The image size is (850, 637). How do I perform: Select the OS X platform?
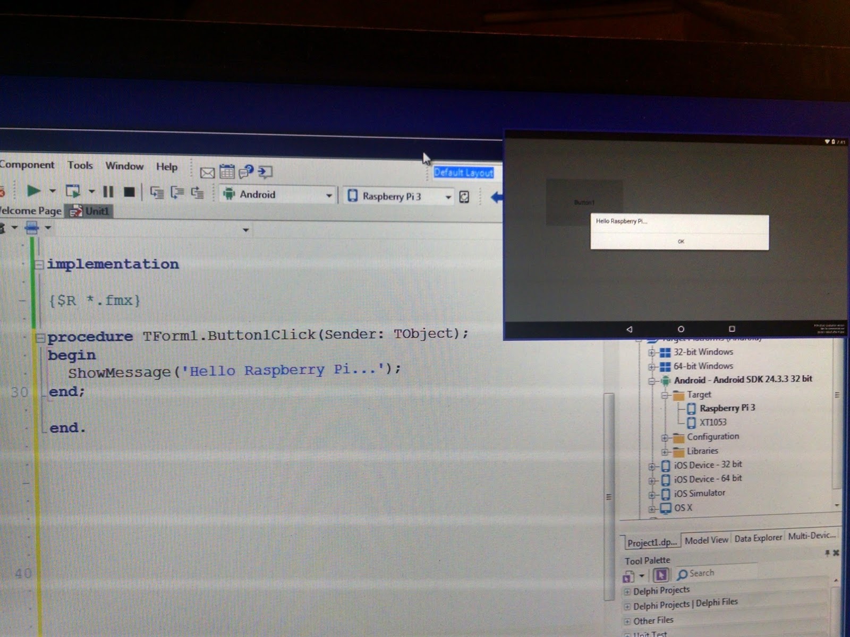(683, 507)
